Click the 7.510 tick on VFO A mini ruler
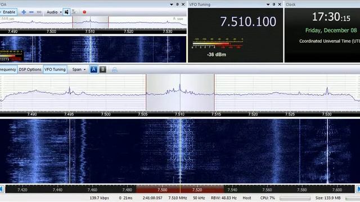This screenshot has height=202, width=360. [90, 31]
